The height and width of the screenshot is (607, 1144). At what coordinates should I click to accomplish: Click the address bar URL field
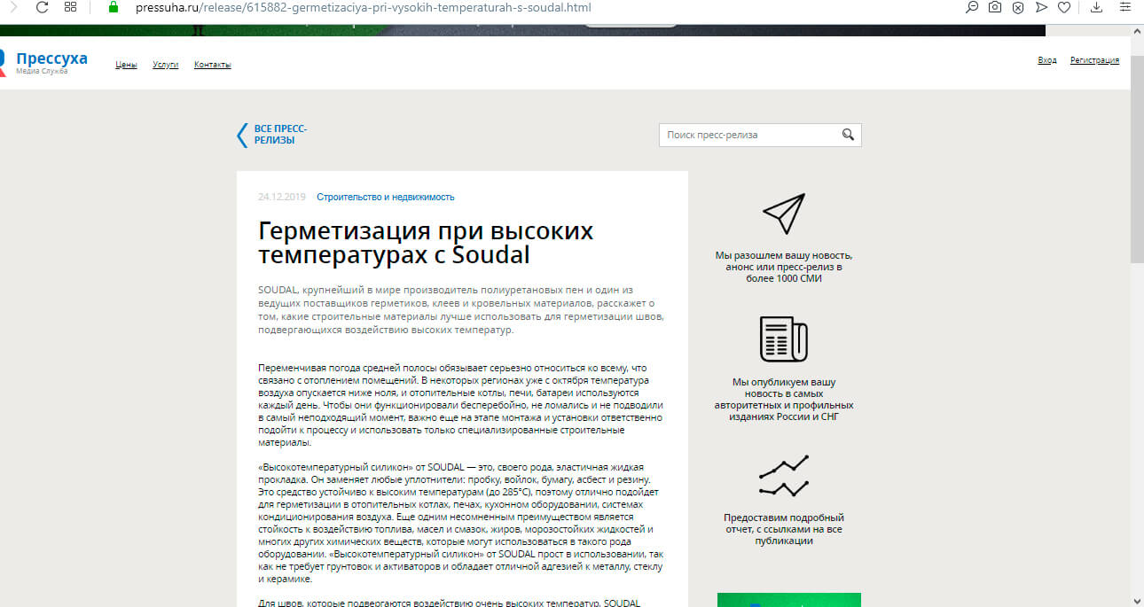[x=363, y=8]
